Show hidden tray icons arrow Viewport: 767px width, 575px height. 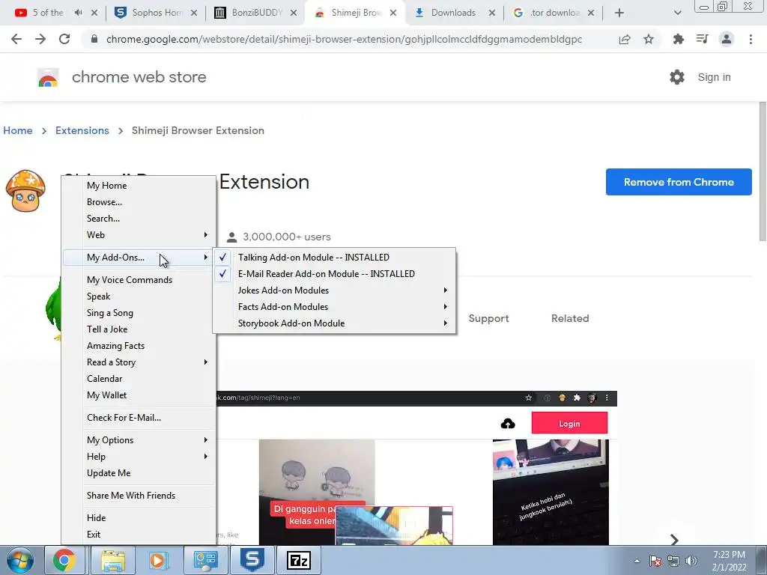(637, 561)
